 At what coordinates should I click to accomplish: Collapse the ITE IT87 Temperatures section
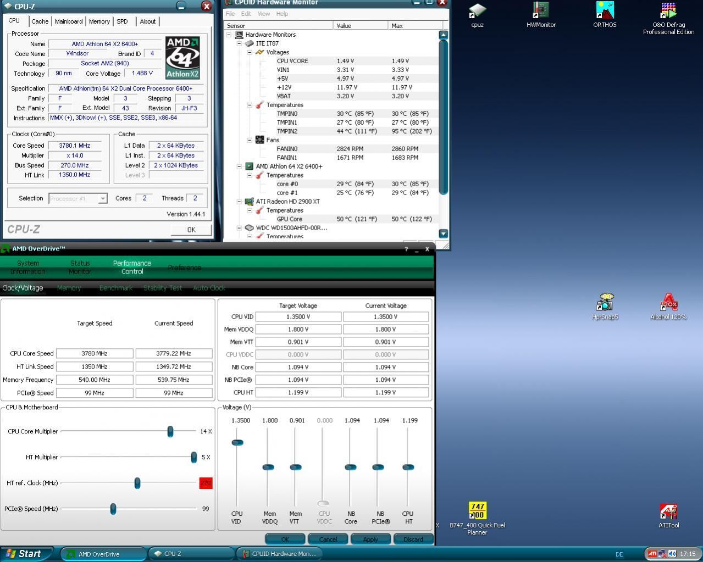tap(249, 105)
